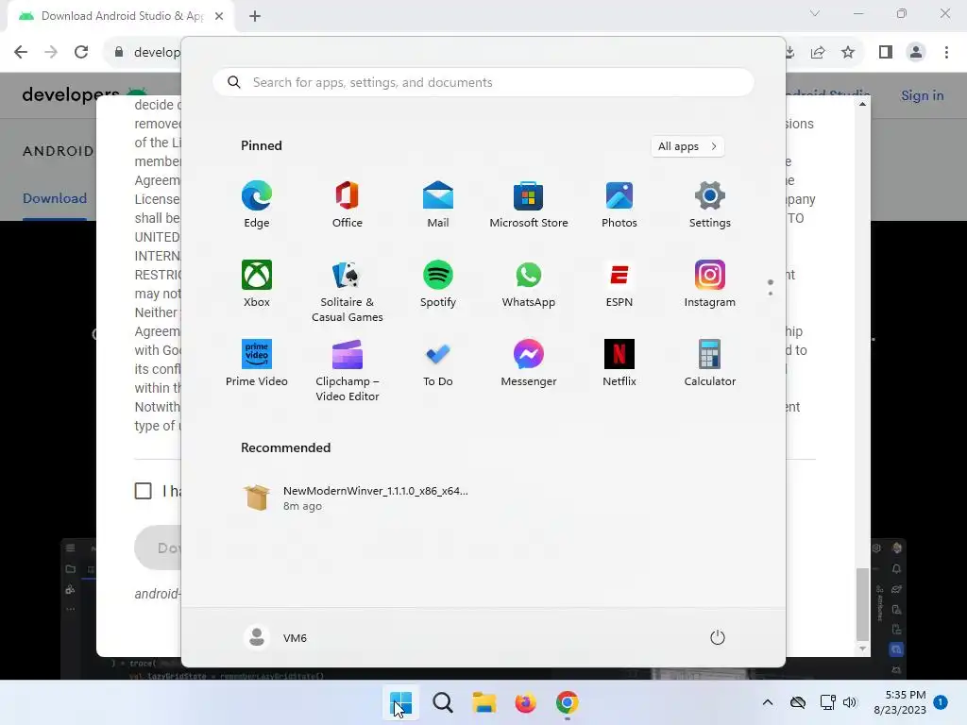This screenshot has width=967, height=725.
Task: Open the network status tray icon
Action: click(x=827, y=702)
